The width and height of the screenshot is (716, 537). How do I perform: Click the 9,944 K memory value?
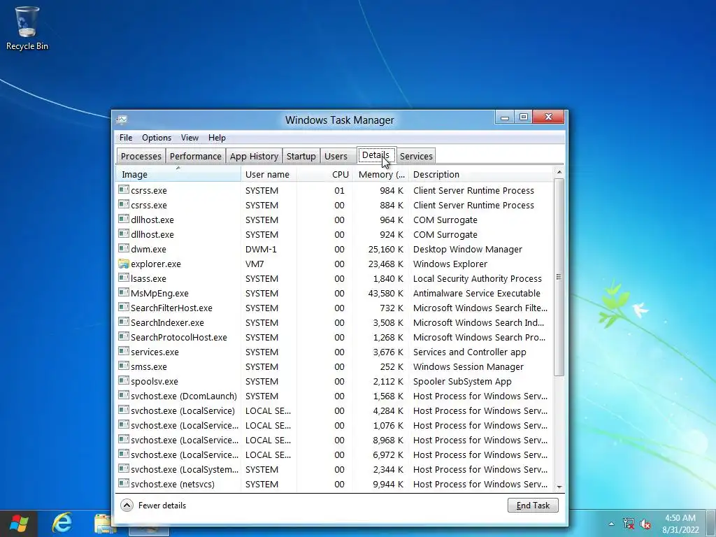click(388, 484)
